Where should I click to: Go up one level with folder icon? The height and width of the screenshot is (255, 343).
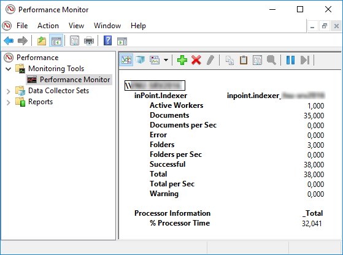pos(42,41)
